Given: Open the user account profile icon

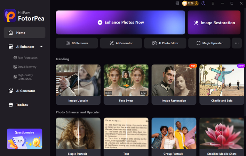Looking at the screenshot, I should 203,3.
